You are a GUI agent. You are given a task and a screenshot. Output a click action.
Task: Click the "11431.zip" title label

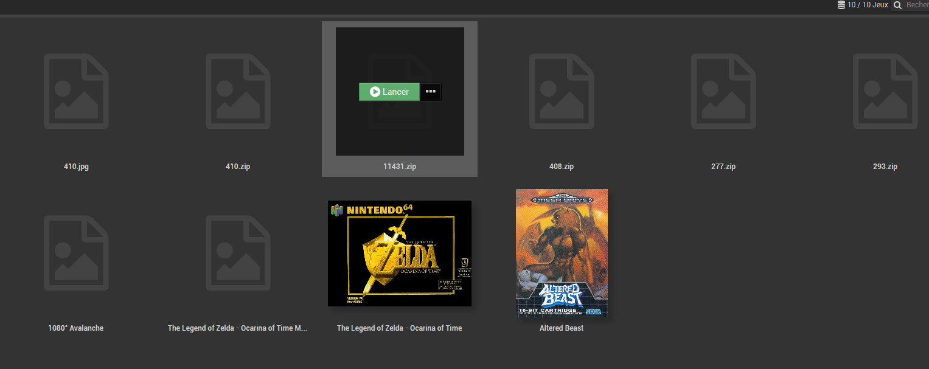coord(400,167)
